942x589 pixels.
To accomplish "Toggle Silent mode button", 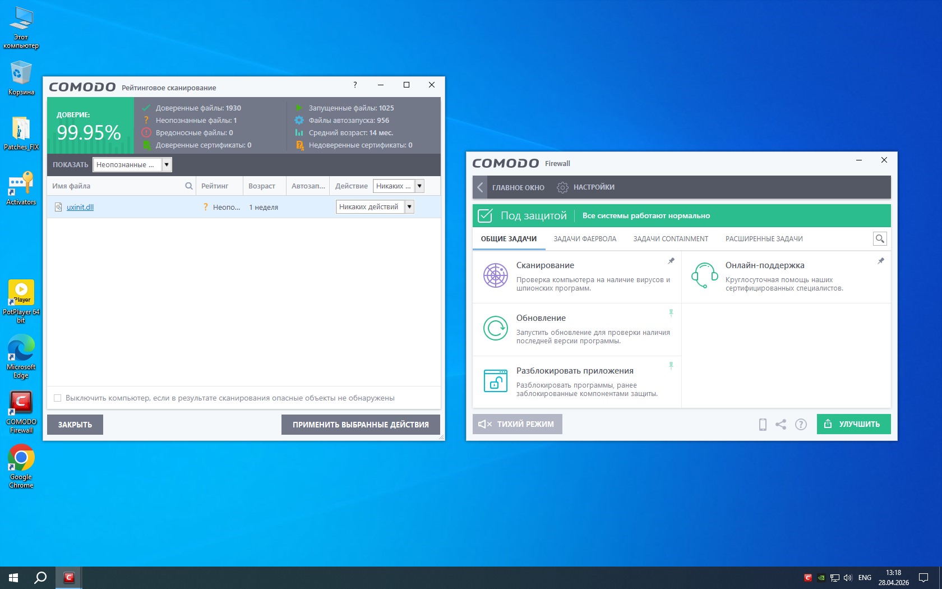I will (x=517, y=424).
